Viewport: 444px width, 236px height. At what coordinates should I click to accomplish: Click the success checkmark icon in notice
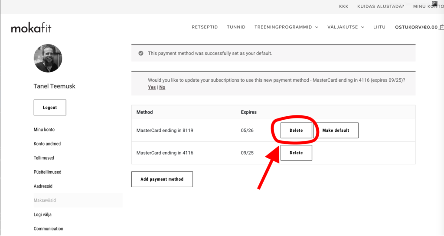click(141, 53)
